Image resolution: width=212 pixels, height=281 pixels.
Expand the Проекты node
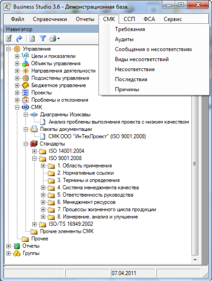(17, 93)
